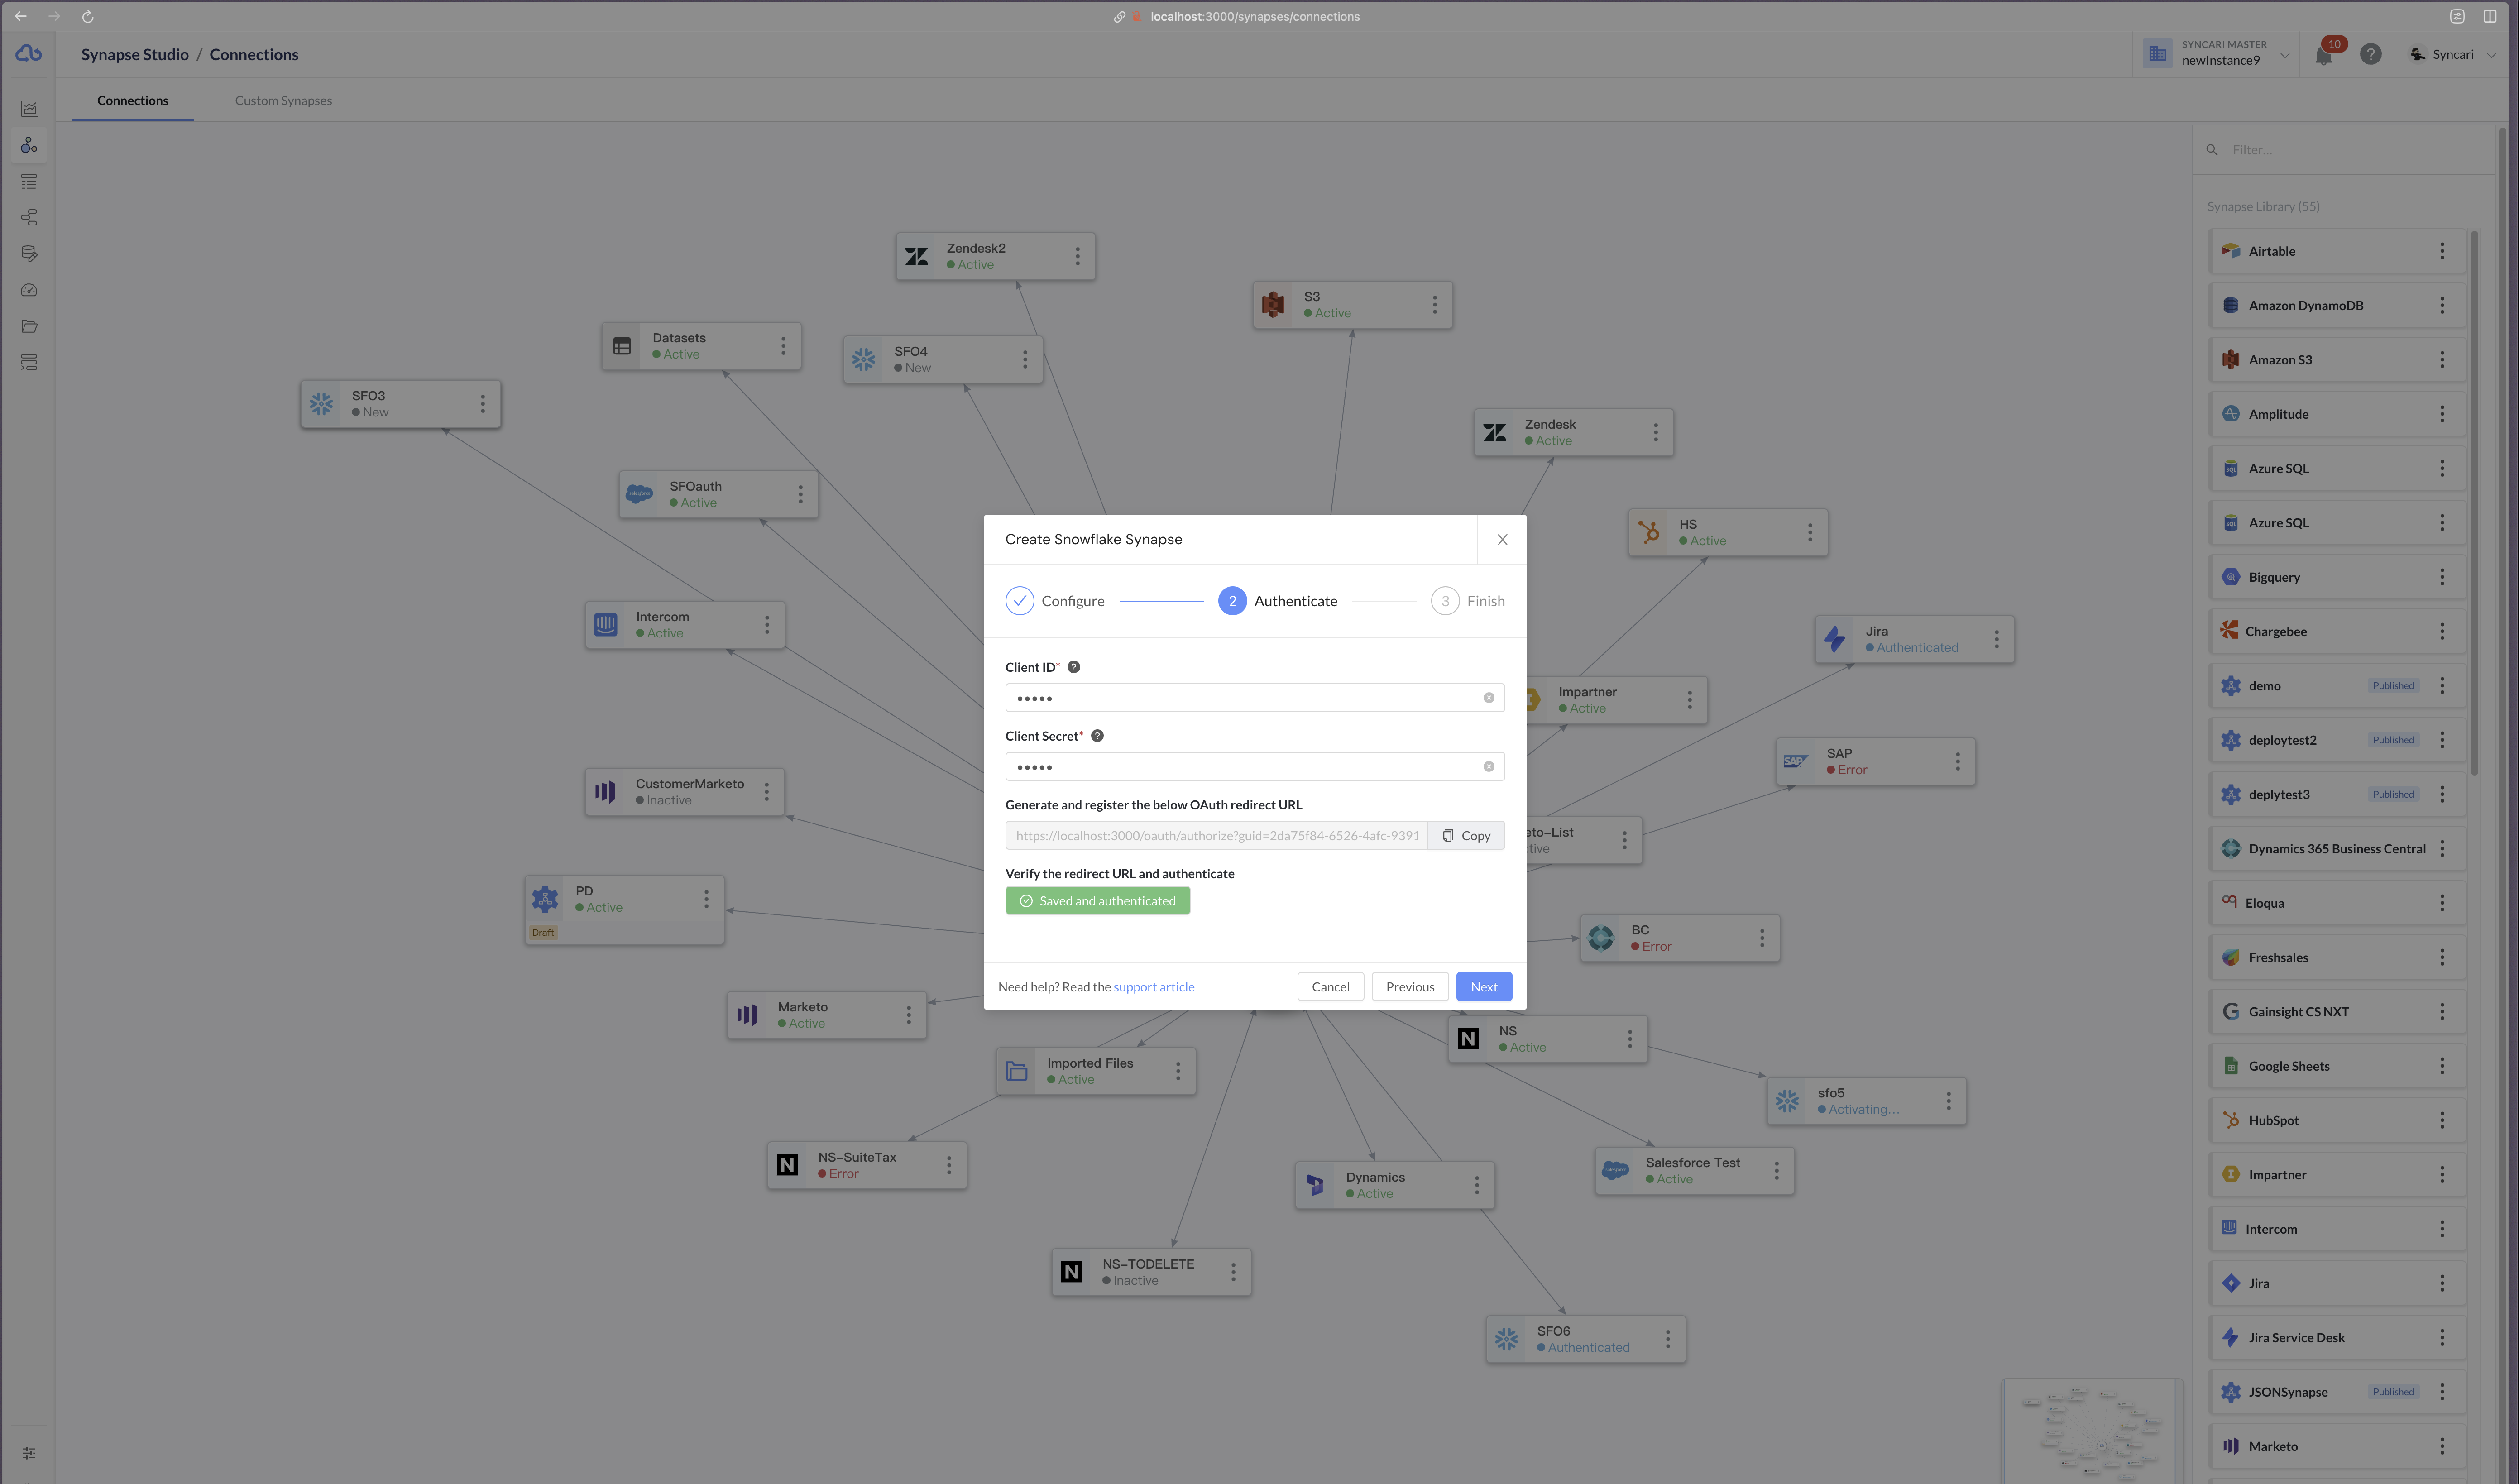Select the Freshsales library item
The width and height of the screenshot is (2519, 1484).
pos(2336,957)
